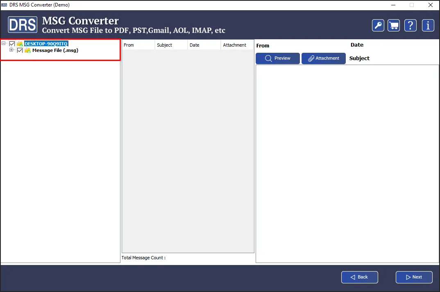Select the Message File (.msg) tree item
The height and width of the screenshot is (292, 440).
55,50
